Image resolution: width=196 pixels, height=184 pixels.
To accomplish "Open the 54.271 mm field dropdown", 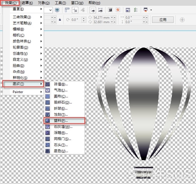I will [112, 17].
